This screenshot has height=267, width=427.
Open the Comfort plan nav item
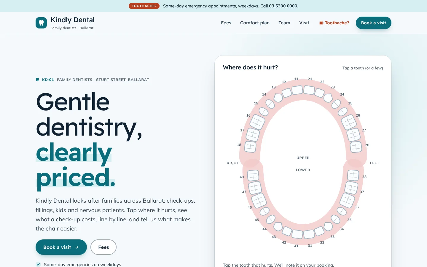coord(255,23)
